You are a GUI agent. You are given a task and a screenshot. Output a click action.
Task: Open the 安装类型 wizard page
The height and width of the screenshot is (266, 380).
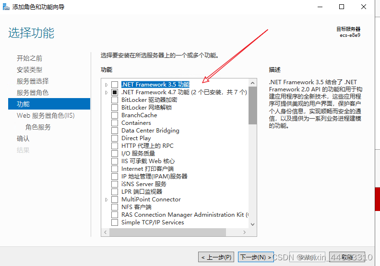(29, 69)
